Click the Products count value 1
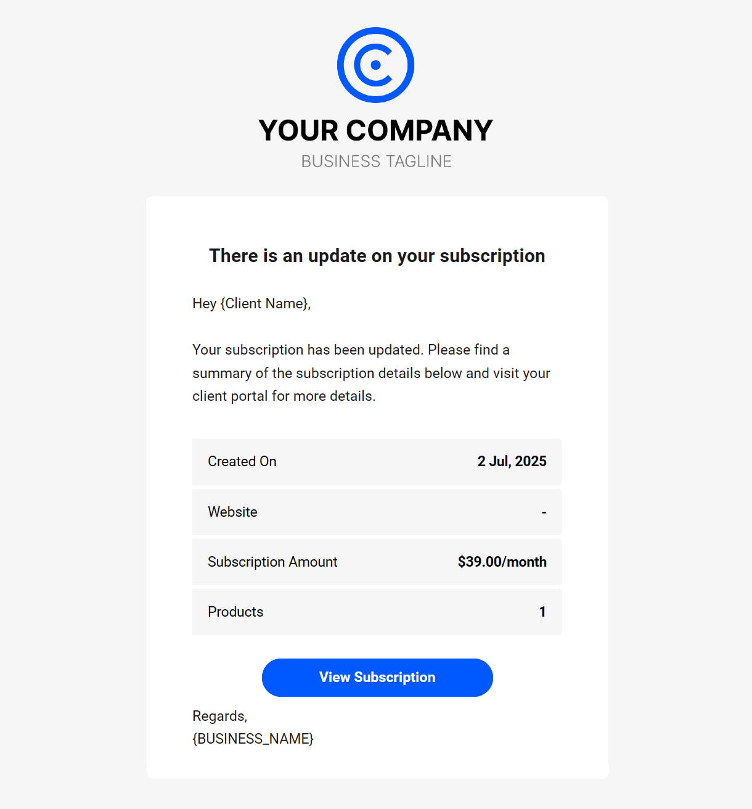This screenshot has height=809, width=752. click(542, 612)
